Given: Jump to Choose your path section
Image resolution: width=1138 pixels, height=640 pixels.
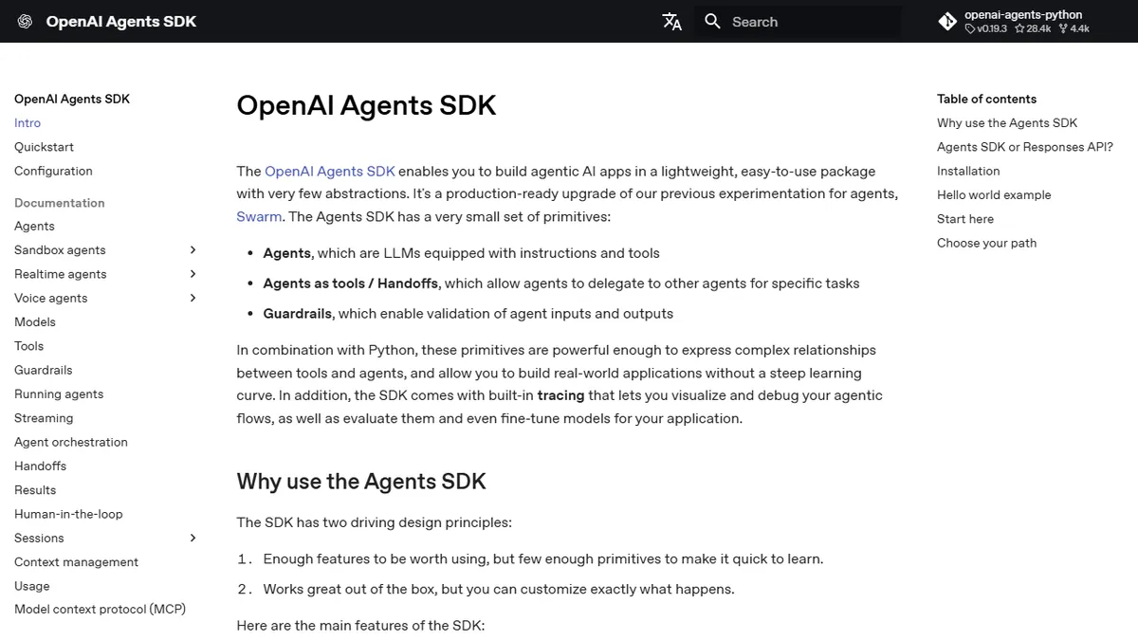Looking at the screenshot, I should click(986, 243).
